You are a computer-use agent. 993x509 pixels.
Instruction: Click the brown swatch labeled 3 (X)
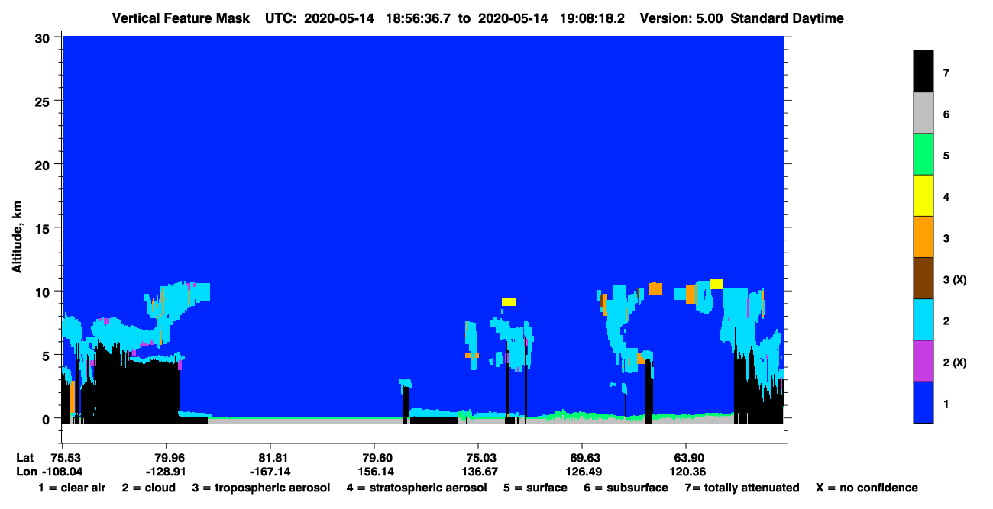click(923, 278)
